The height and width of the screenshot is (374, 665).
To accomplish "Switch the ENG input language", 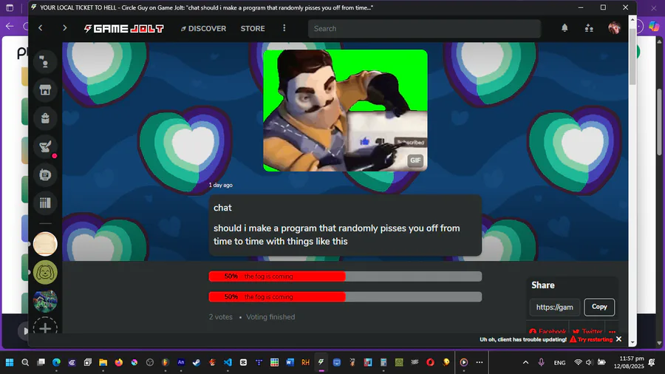I will tap(559, 363).
